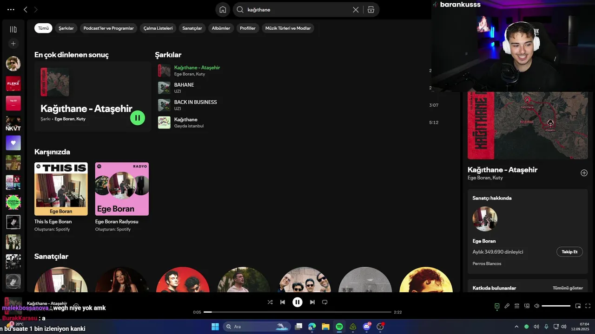Screen dimensions: 595x334
Task: Open the Browse icon next to search
Action: (370, 10)
